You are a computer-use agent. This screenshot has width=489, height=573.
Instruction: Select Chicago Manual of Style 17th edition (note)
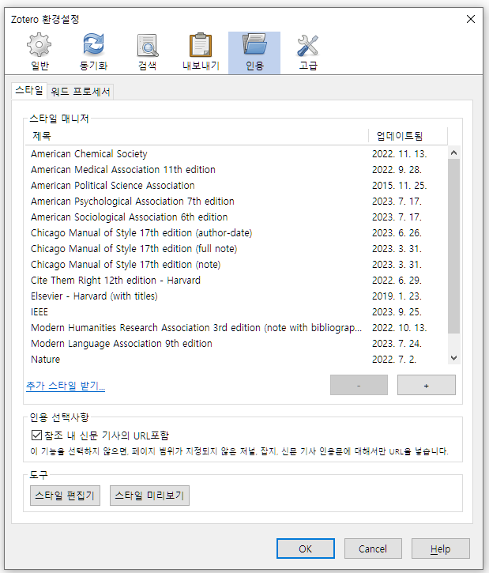236,265
